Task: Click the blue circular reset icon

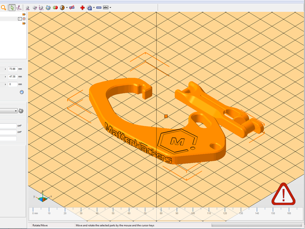Action: pyautogui.click(x=22, y=92)
